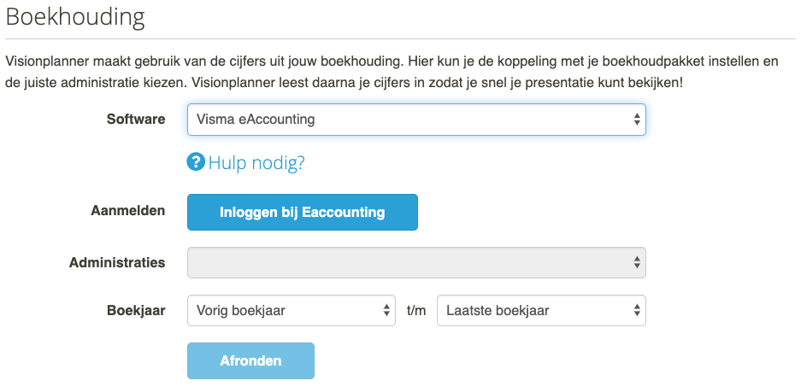Click the blue question mark help icon
Screen dimensions: 801x392
[196, 162]
